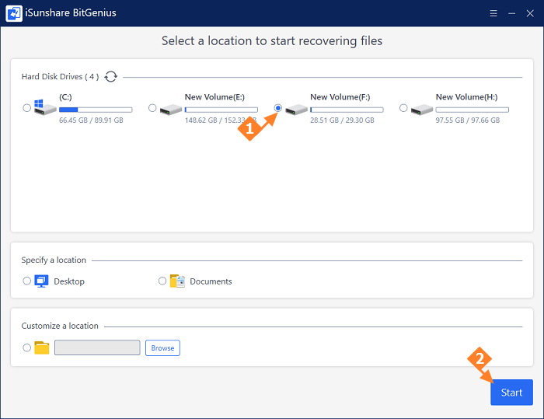
Task: Click the New Volume(H:) usage bar
Action: click(x=473, y=110)
